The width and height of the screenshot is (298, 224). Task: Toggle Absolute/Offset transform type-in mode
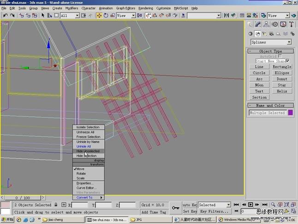click(64, 205)
